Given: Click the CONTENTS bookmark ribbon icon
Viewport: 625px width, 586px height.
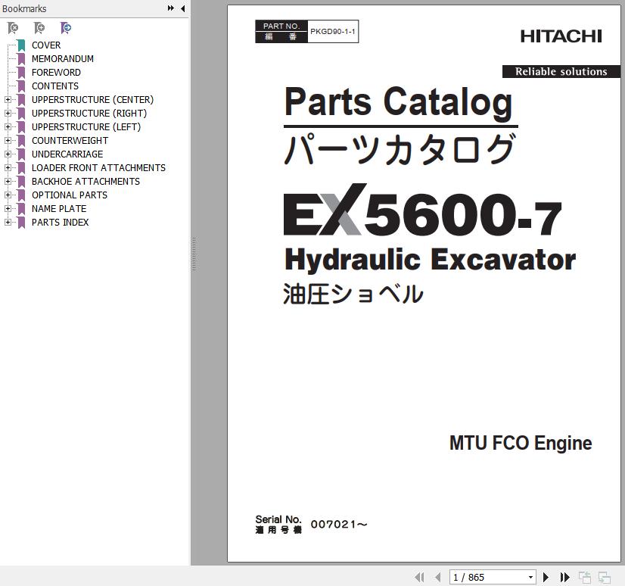Looking at the screenshot, I should click(21, 86).
